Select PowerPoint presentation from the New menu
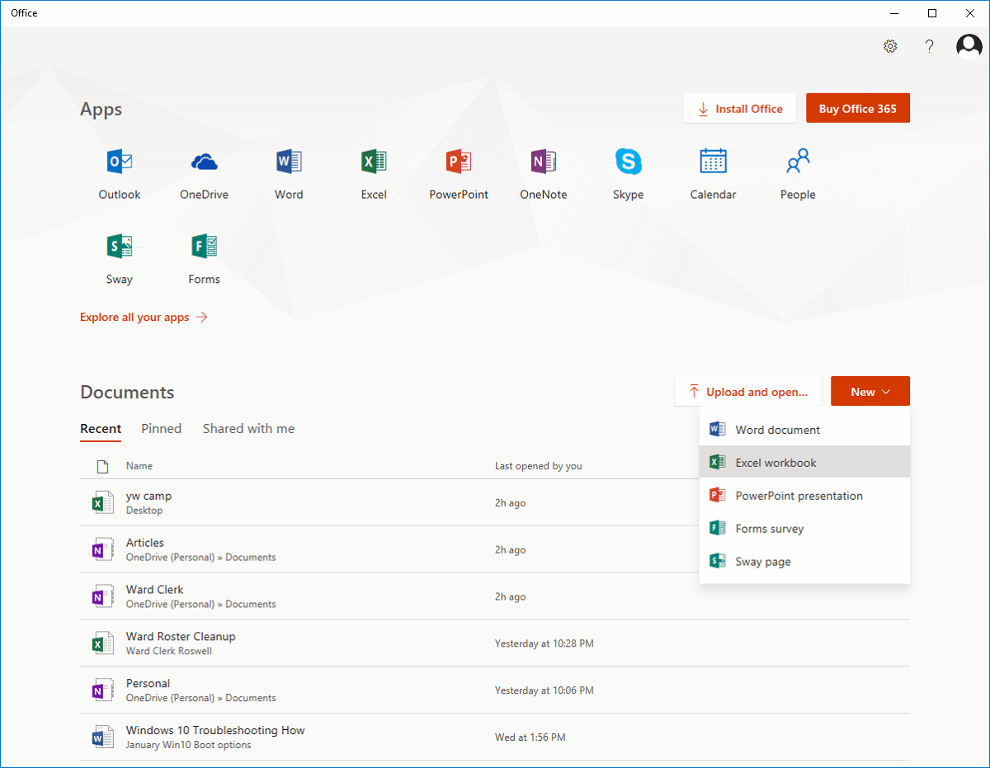 click(x=799, y=495)
